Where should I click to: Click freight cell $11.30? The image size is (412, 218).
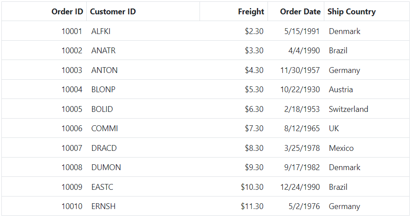point(234,206)
